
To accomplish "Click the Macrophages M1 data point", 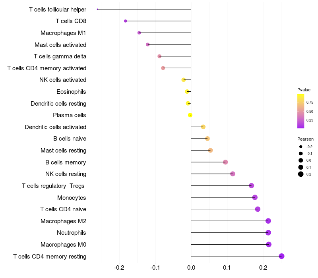I will (x=139, y=33).
